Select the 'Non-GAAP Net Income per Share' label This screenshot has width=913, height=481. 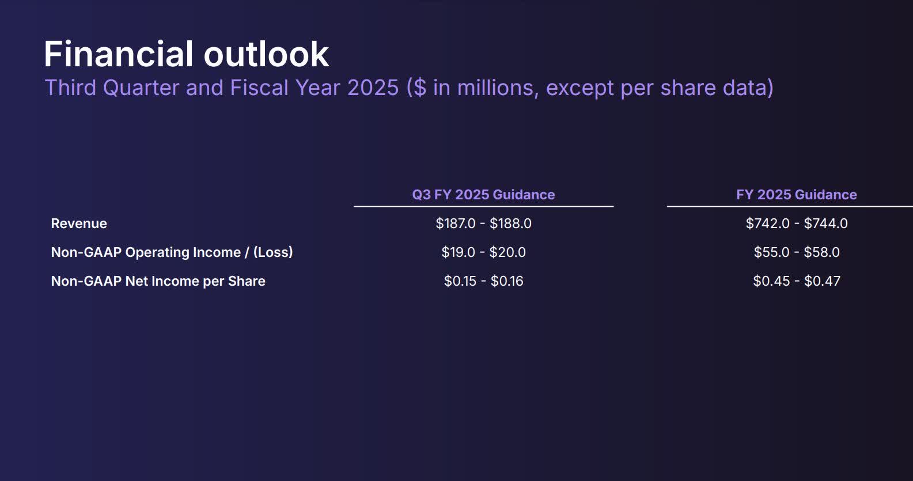coord(158,281)
